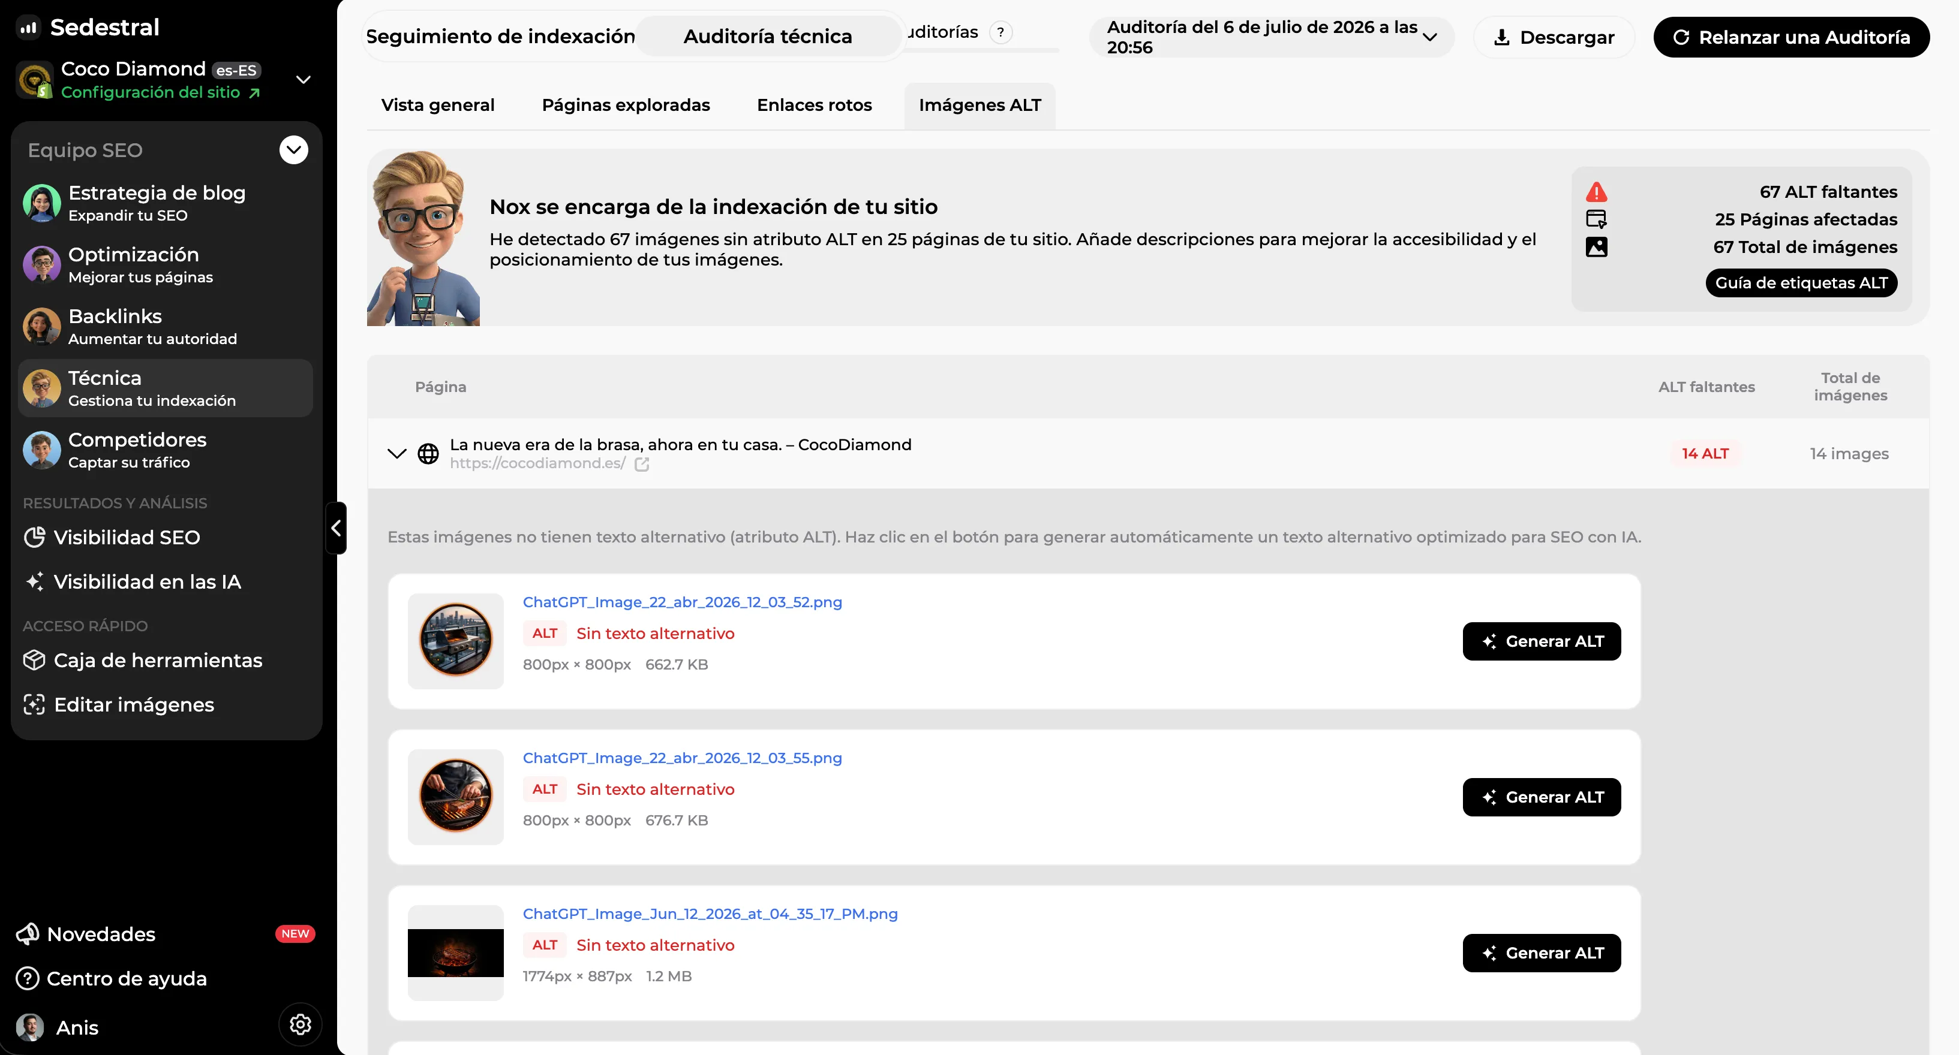Open Imágenes ALT tab

point(979,105)
